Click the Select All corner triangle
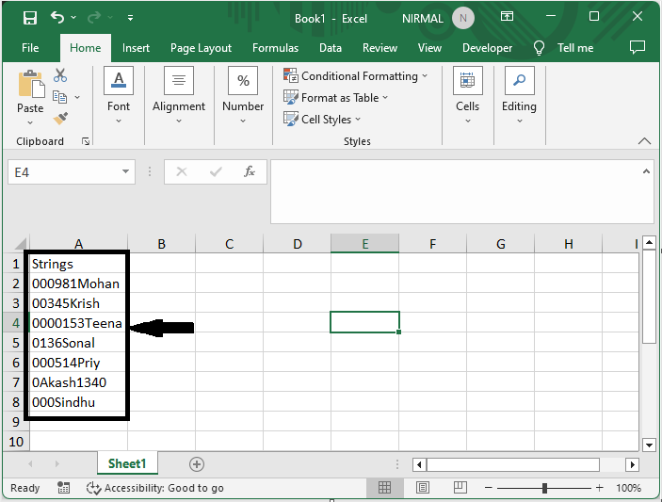The image size is (662, 502). 21,244
